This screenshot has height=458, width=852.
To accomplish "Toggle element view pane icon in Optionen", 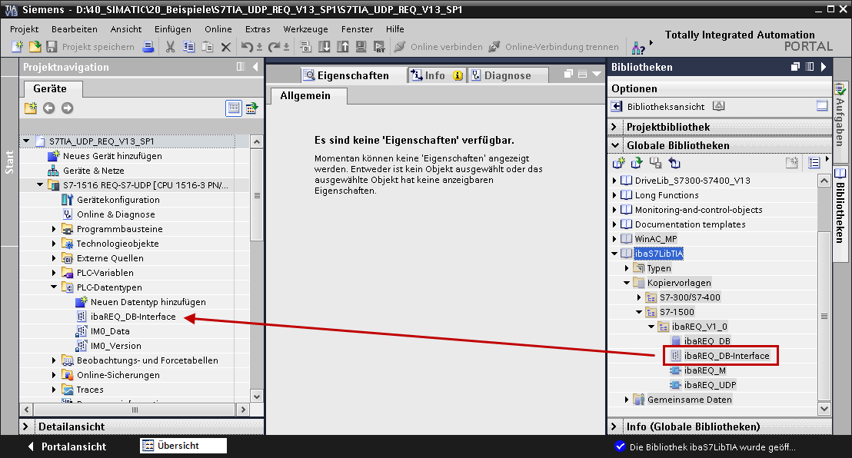I will click(822, 106).
